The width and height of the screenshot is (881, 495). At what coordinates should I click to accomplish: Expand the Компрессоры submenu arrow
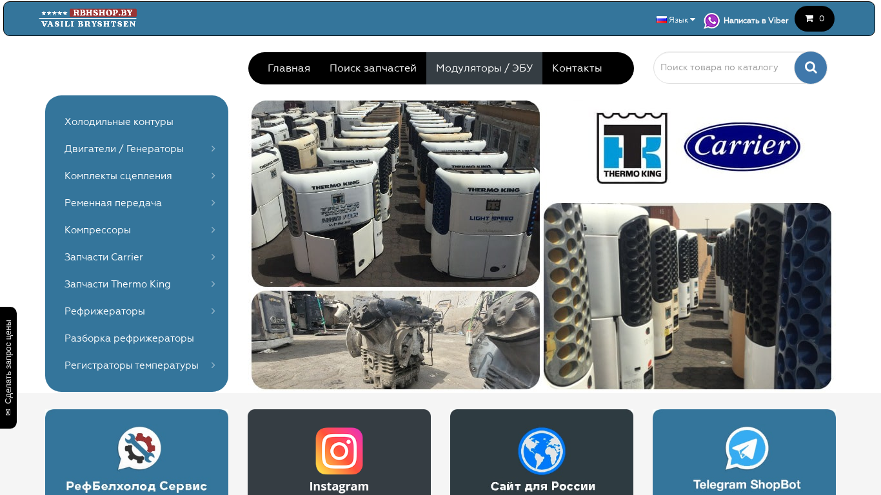click(213, 230)
